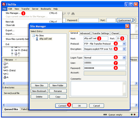Open the Edit menu
Image resolution: width=140 pixels, height=119 pixels.
point(10,9)
